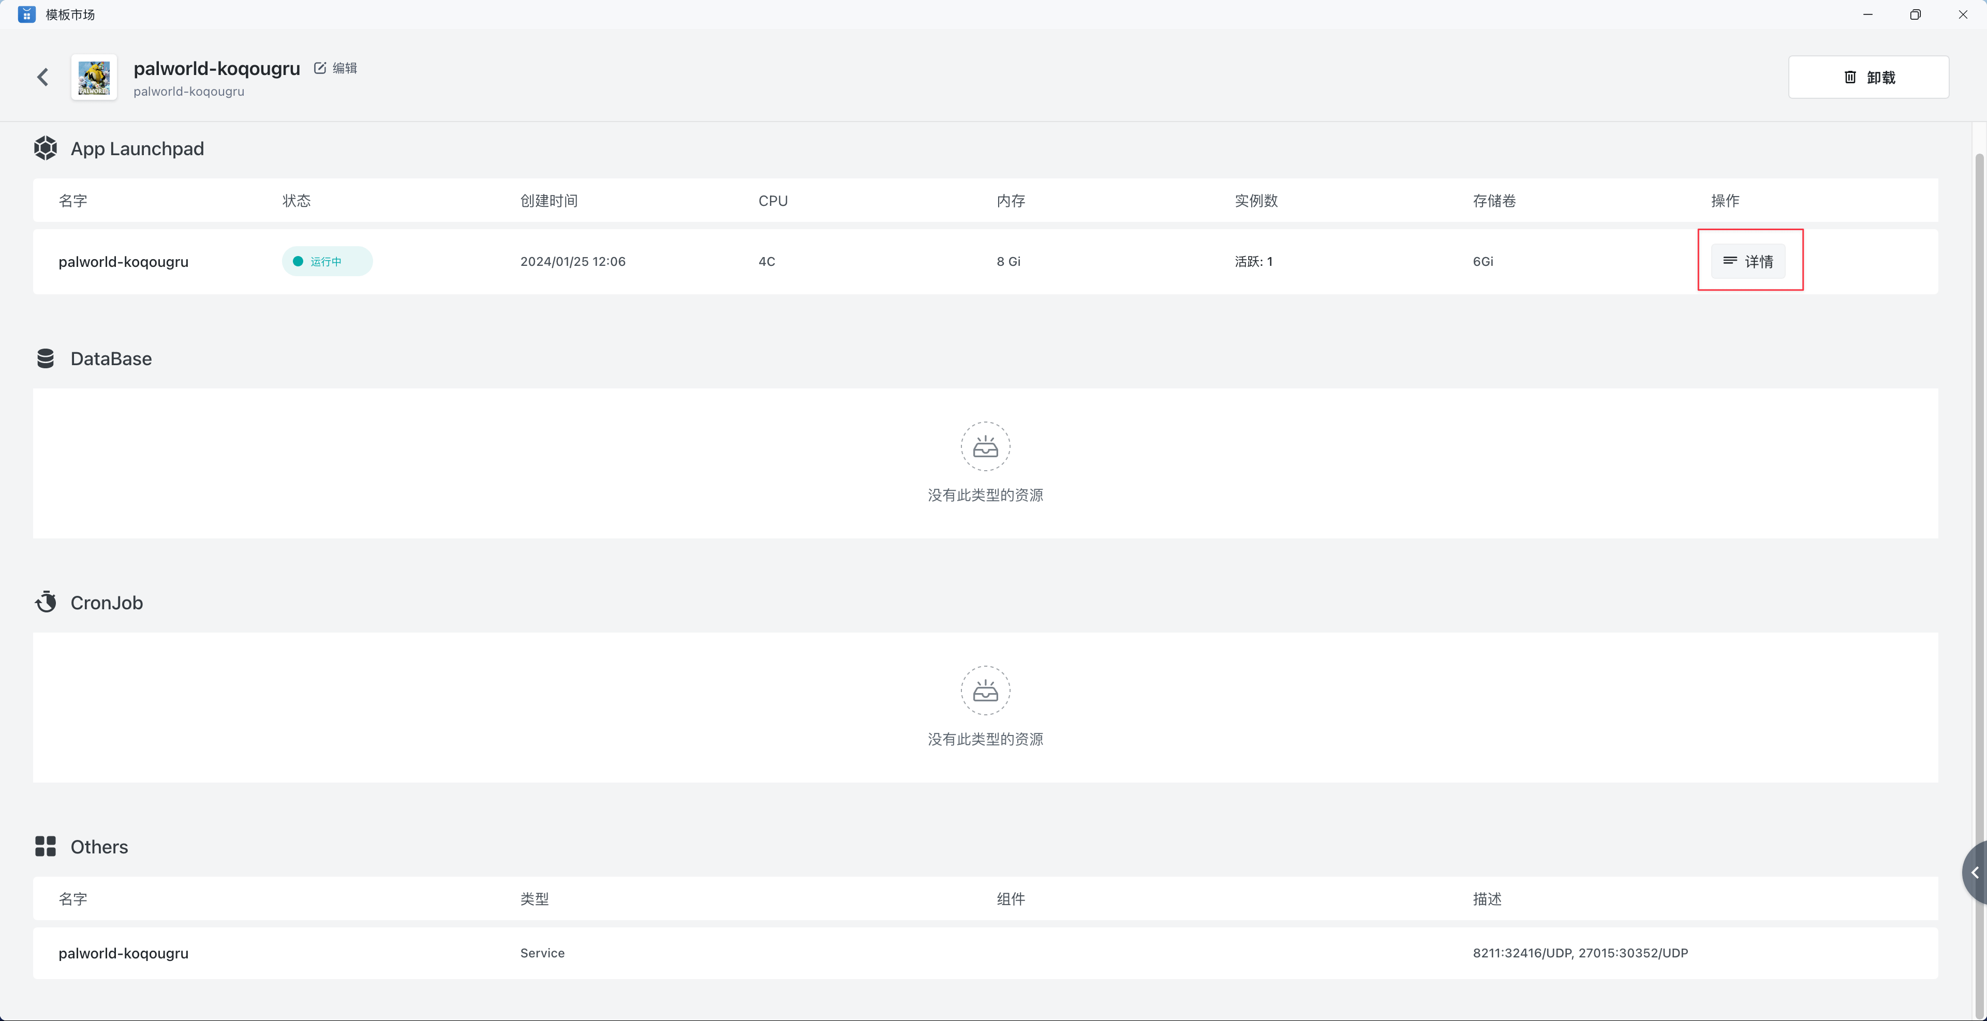Viewport: 1987px width, 1021px height.
Task: Click the Service type cell
Action: pyautogui.click(x=542, y=953)
